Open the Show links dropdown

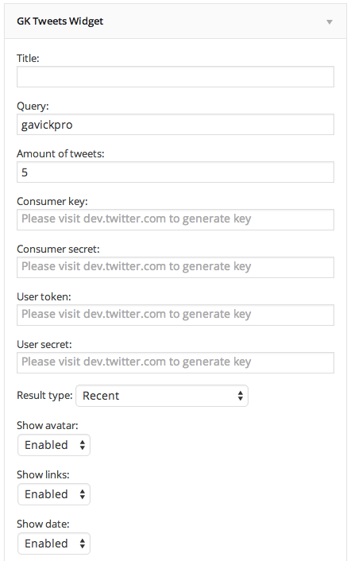point(54,494)
